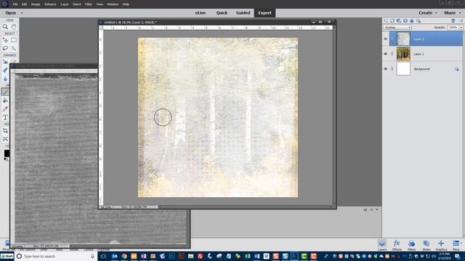This screenshot has height=261, width=465.
Task: Create a new group icon
Action: (x=392, y=21)
